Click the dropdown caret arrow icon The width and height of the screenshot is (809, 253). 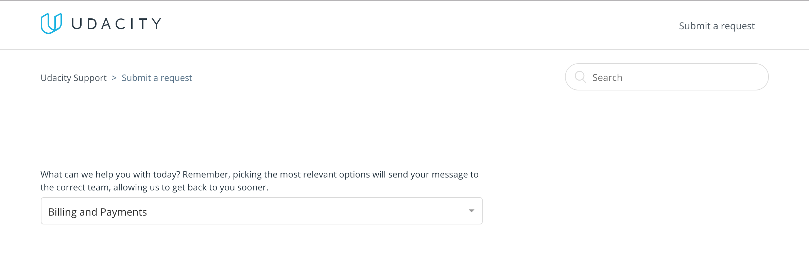(471, 211)
